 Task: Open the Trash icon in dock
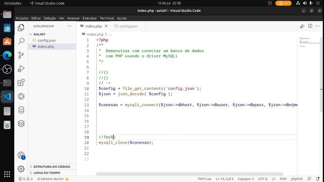pos(7,125)
